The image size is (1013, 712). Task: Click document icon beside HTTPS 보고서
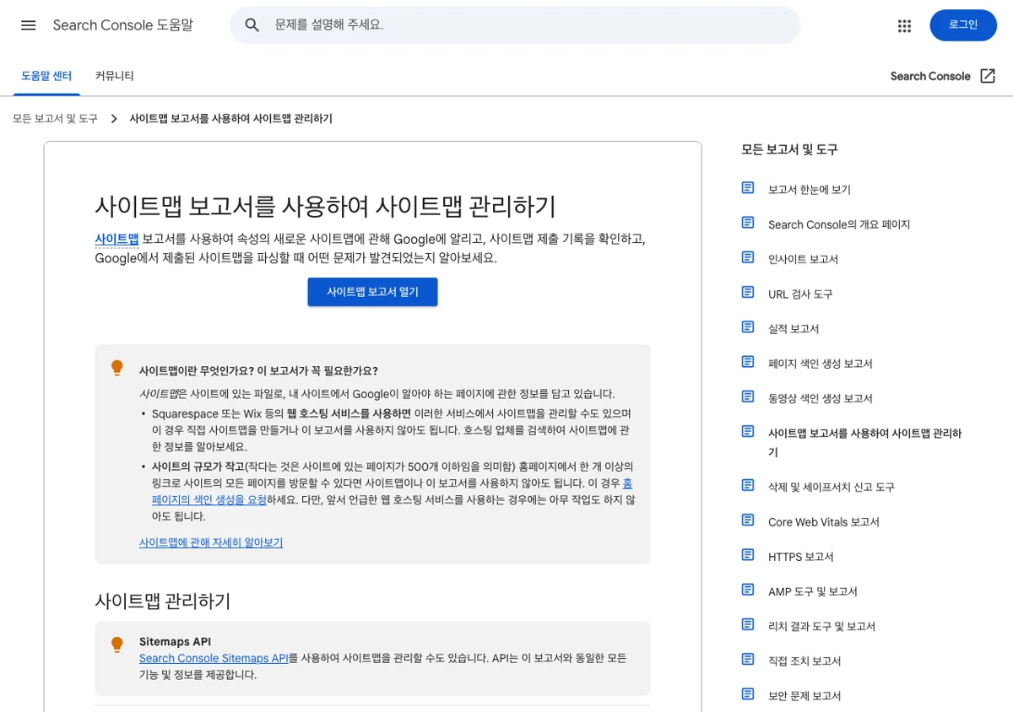(x=748, y=555)
